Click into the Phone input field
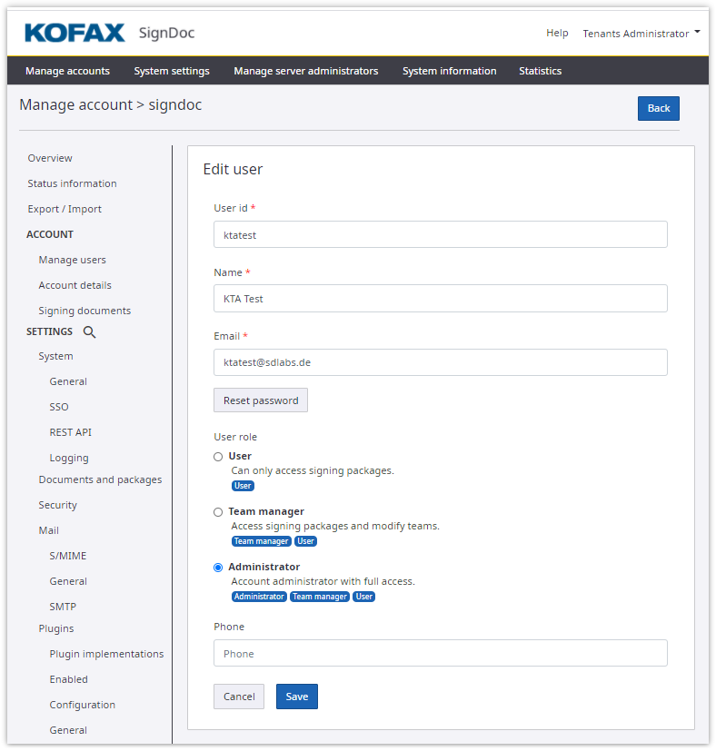 [x=440, y=653]
